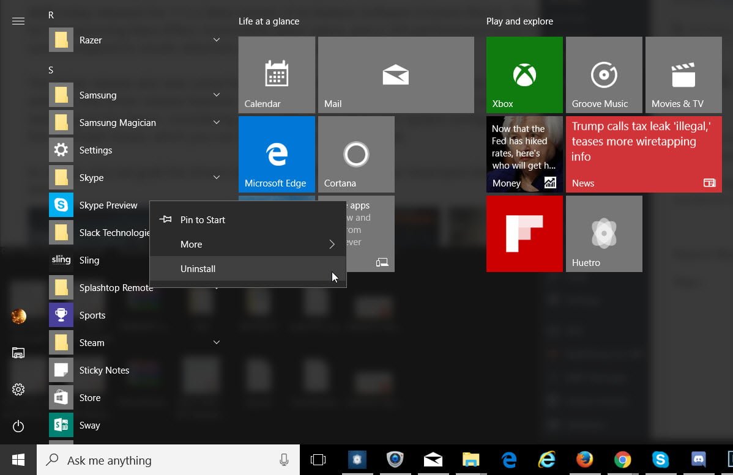Open the Movies & TV tile
This screenshot has width=733, height=475.
(683, 75)
